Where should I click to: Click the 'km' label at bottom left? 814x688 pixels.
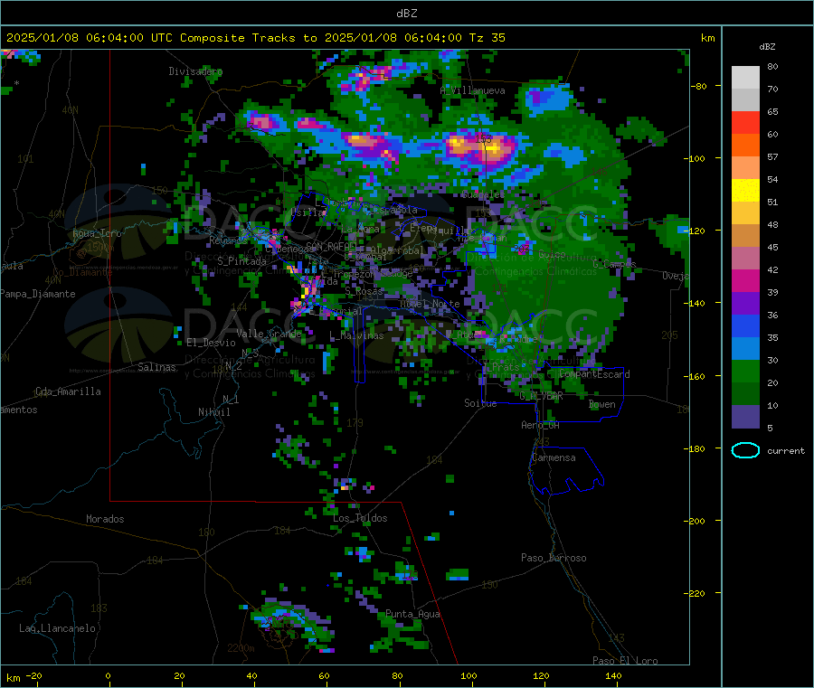pyautogui.click(x=14, y=678)
